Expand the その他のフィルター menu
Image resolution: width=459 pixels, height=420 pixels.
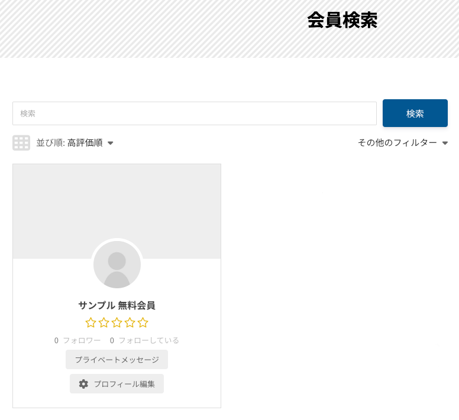[x=397, y=143]
